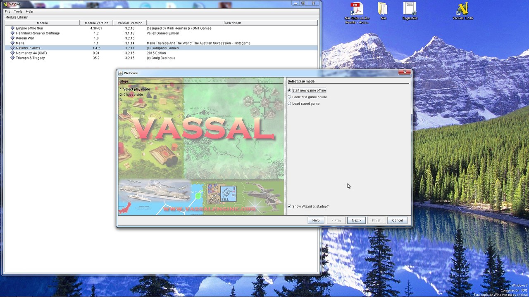Image resolution: width=529 pixels, height=297 pixels.
Task: Click VASSAL version 3.2.11
Action: [x=130, y=48]
